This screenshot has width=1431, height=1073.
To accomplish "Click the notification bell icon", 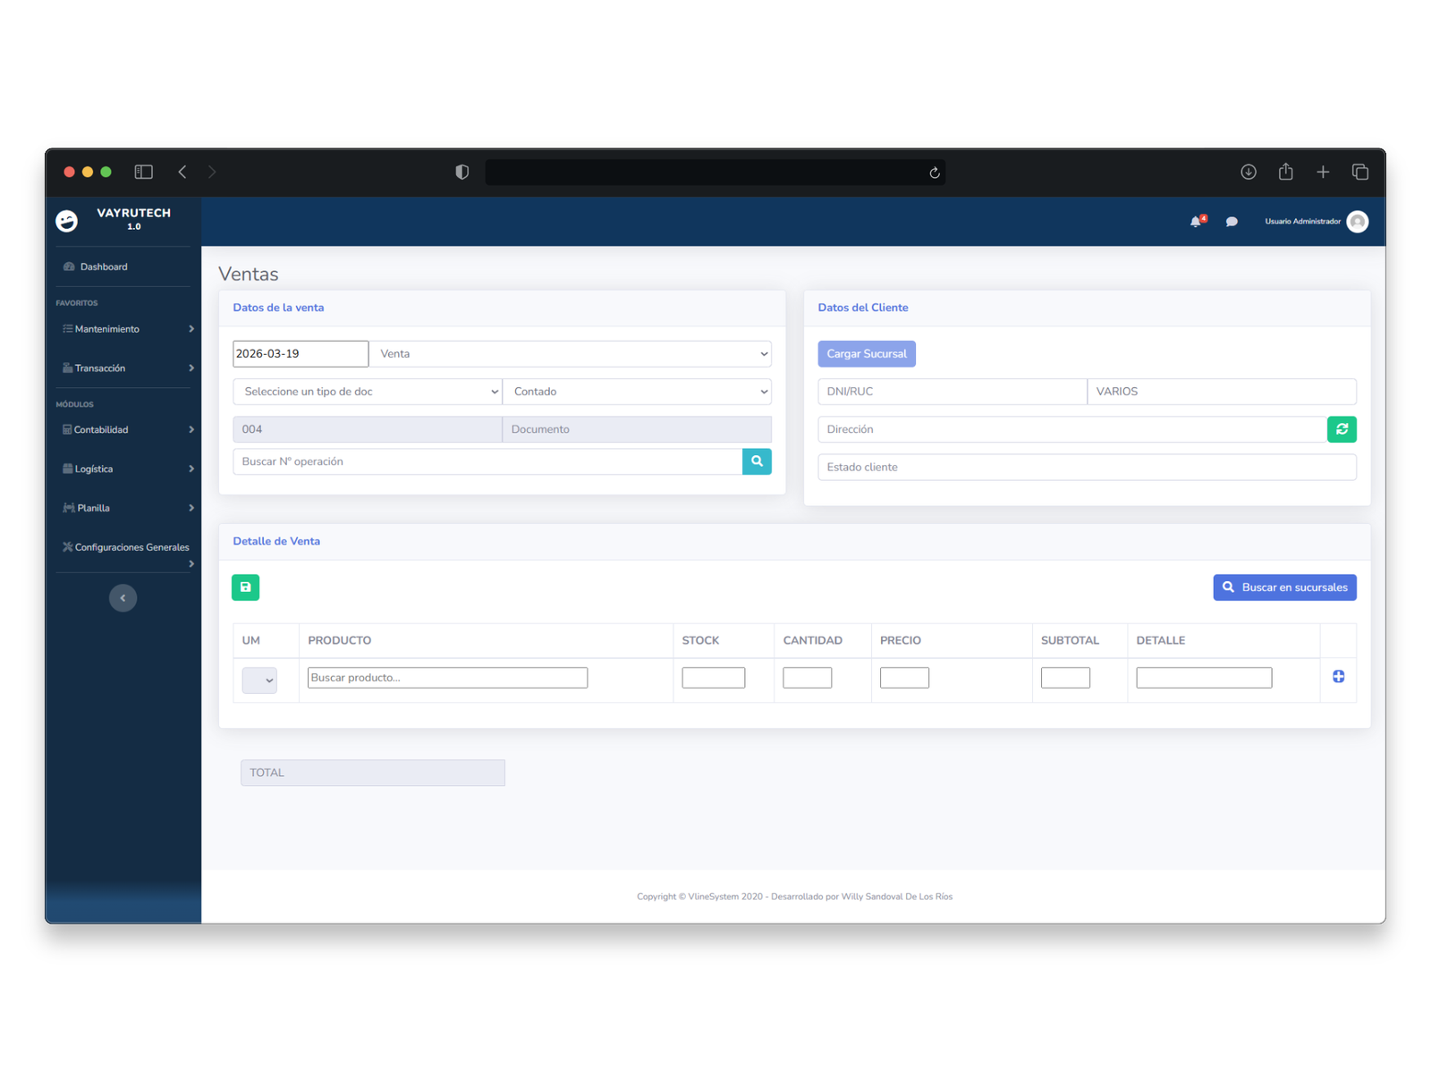I will click(1196, 222).
